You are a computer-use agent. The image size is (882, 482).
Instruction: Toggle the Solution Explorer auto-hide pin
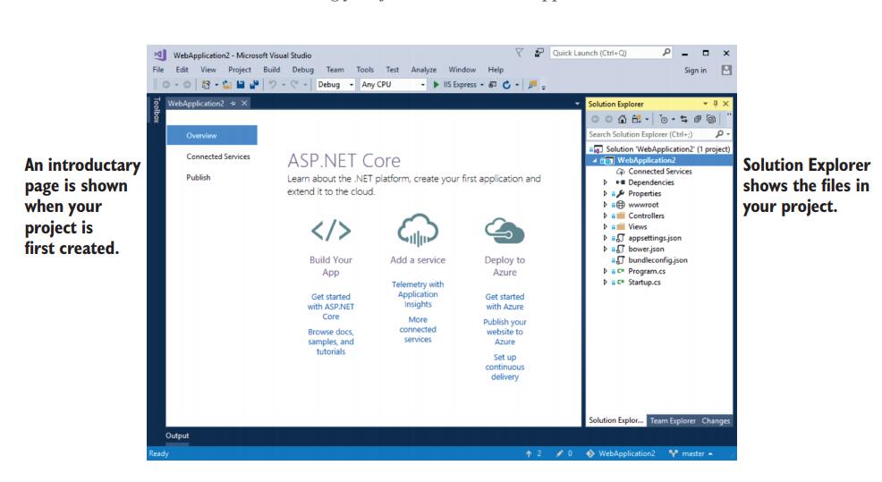click(716, 104)
